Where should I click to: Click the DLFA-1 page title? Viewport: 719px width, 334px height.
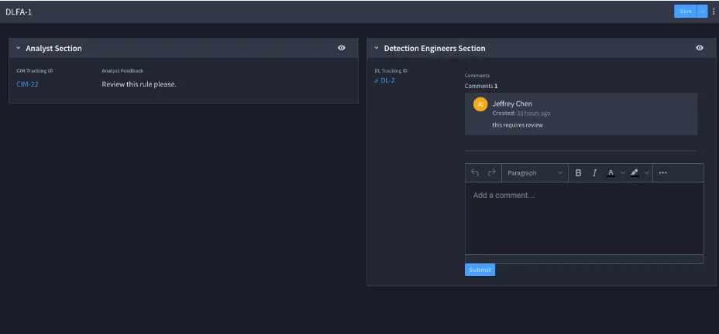click(x=19, y=12)
